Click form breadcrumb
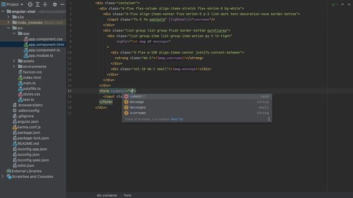Screen dimensions: 353x198 tap(127, 195)
